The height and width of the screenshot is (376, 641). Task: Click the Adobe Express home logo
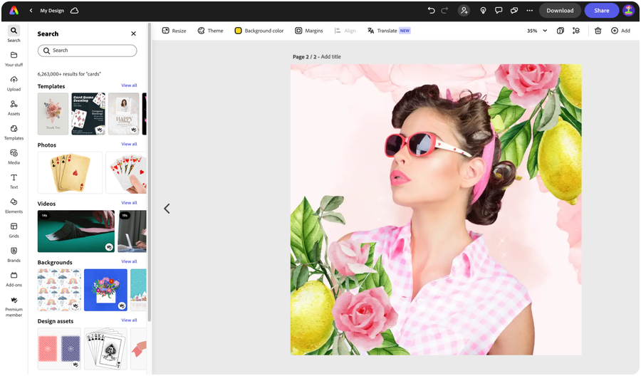(14, 11)
